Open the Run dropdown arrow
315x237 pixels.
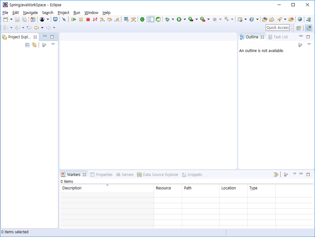(184, 20)
